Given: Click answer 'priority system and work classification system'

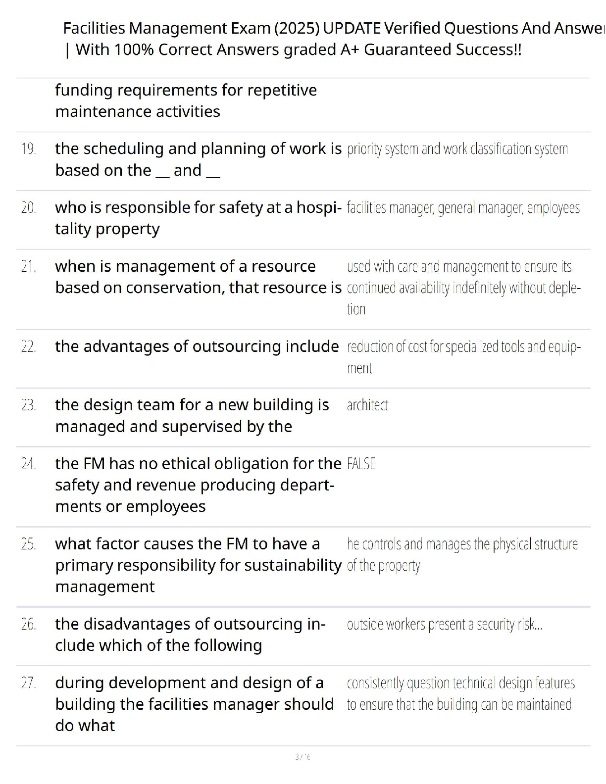Looking at the screenshot, I should (457, 149).
